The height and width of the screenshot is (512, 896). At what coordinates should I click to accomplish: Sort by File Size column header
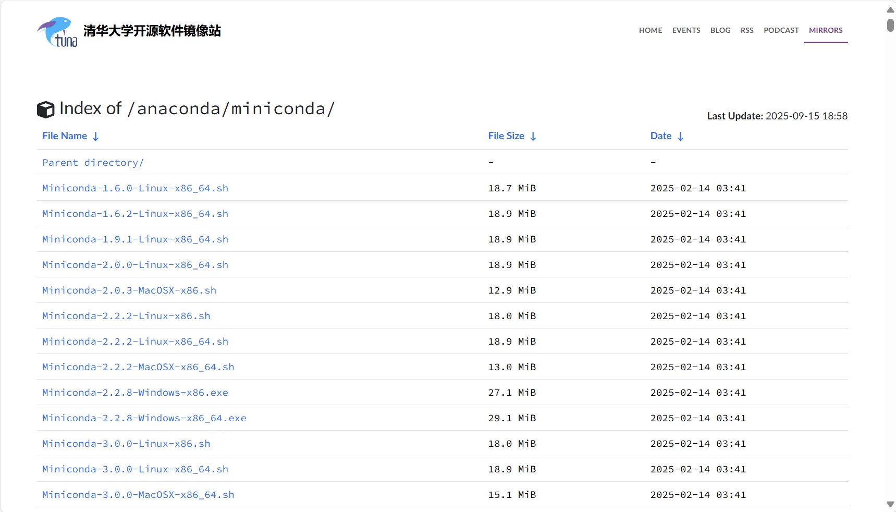click(506, 136)
